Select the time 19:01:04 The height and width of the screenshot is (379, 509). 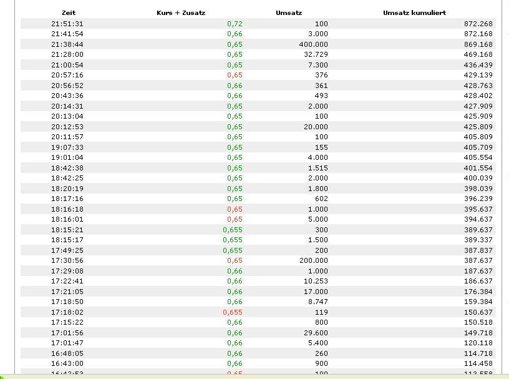coord(67,157)
